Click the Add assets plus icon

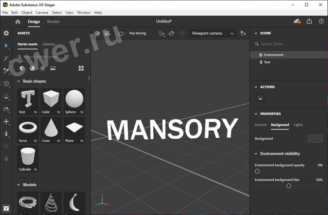(x=6, y=33)
